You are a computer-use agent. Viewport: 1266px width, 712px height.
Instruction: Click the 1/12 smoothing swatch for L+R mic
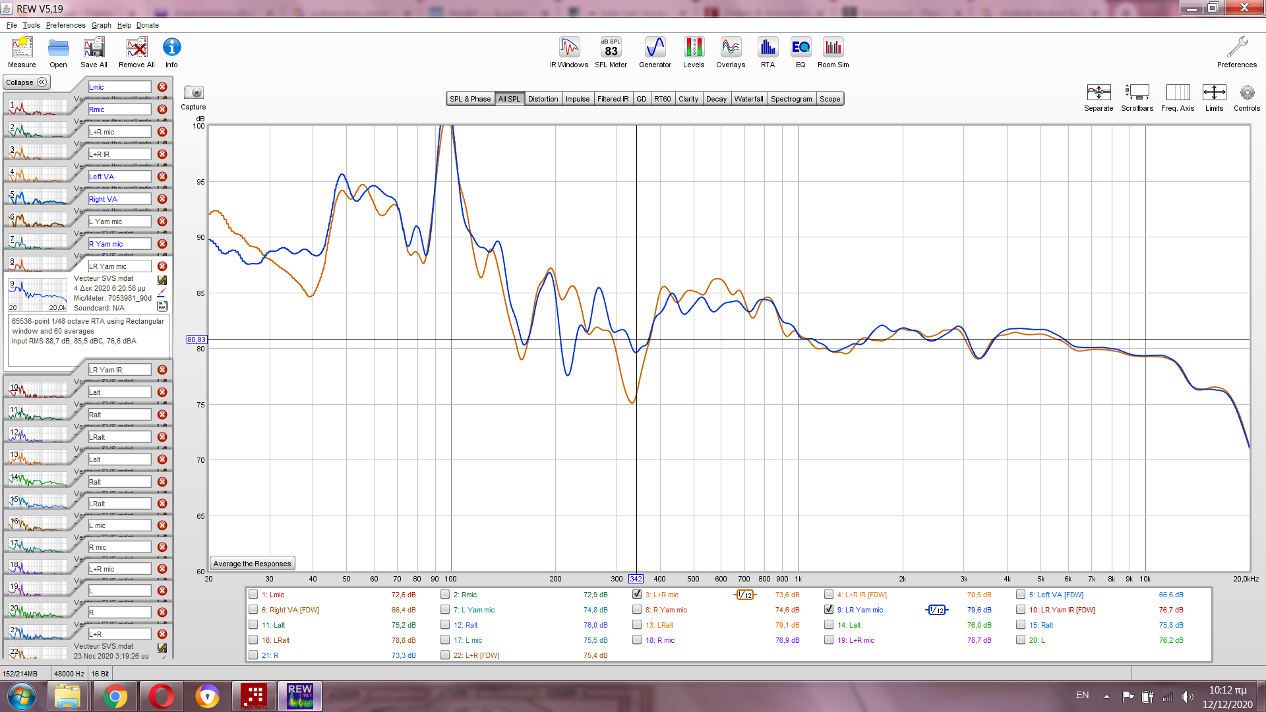(x=745, y=595)
